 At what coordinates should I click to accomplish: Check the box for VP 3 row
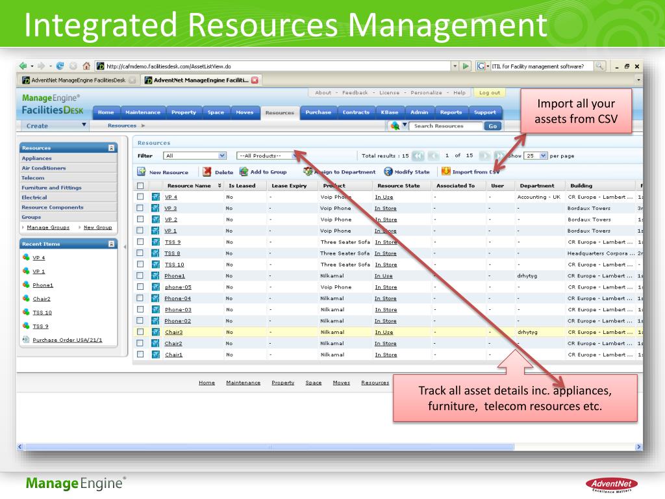click(x=140, y=208)
